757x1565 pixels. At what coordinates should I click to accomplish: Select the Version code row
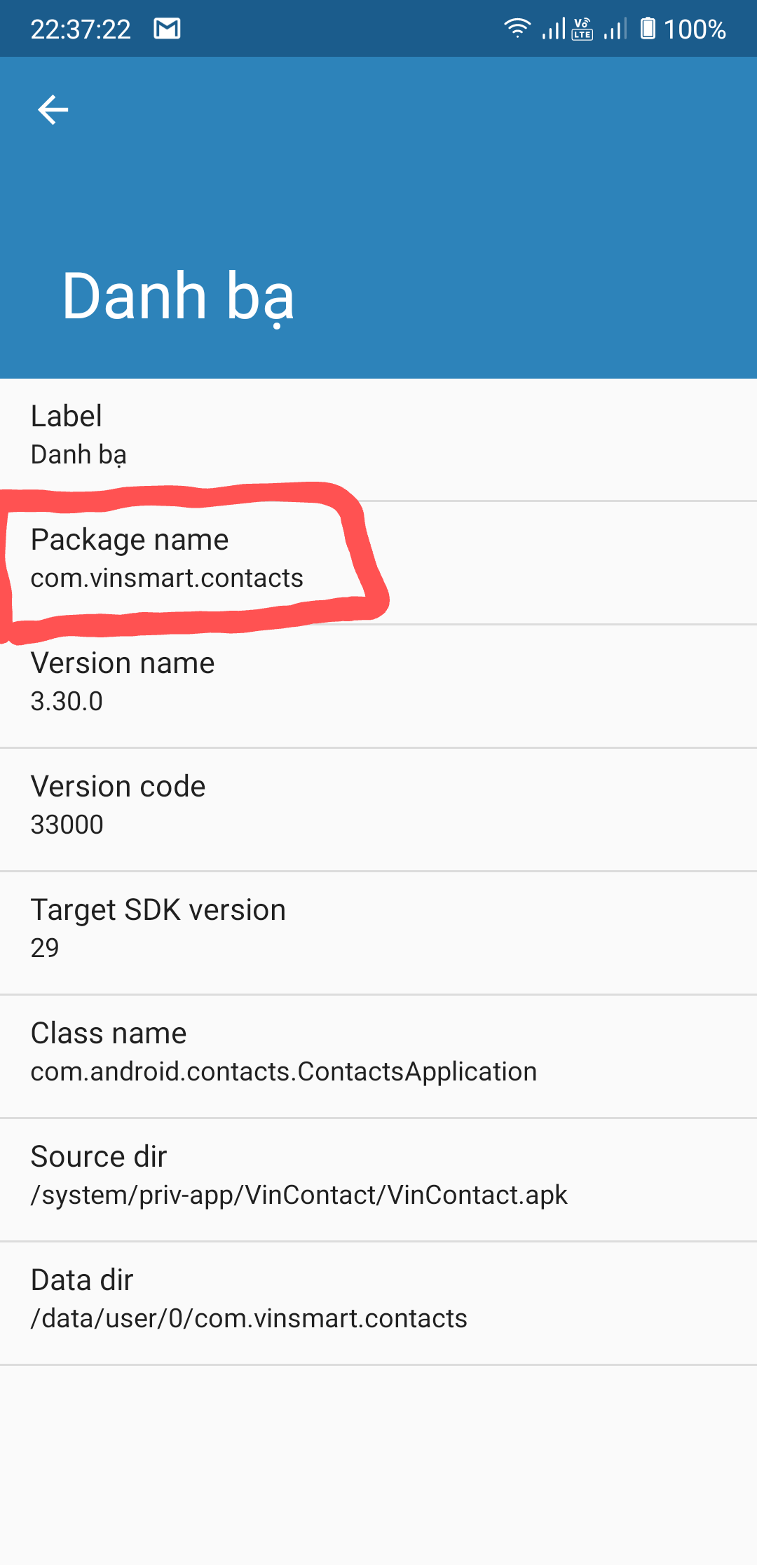click(378, 806)
